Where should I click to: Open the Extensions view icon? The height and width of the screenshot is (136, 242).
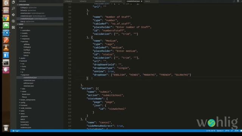[14, 27]
